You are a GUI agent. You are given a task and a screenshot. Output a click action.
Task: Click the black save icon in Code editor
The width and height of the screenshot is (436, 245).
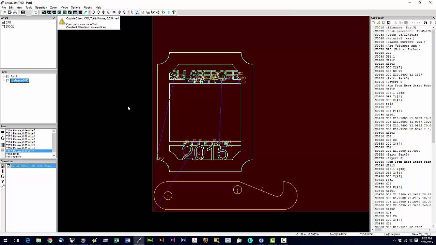click(x=389, y=22)
